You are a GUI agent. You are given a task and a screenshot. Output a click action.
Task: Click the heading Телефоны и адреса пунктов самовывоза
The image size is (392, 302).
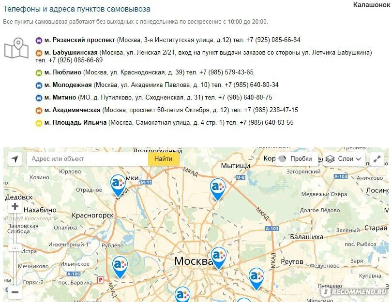coord(76,9)
